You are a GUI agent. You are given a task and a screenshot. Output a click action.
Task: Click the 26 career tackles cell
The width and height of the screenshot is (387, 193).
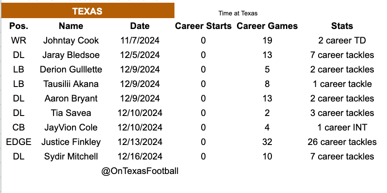[342, 142]
